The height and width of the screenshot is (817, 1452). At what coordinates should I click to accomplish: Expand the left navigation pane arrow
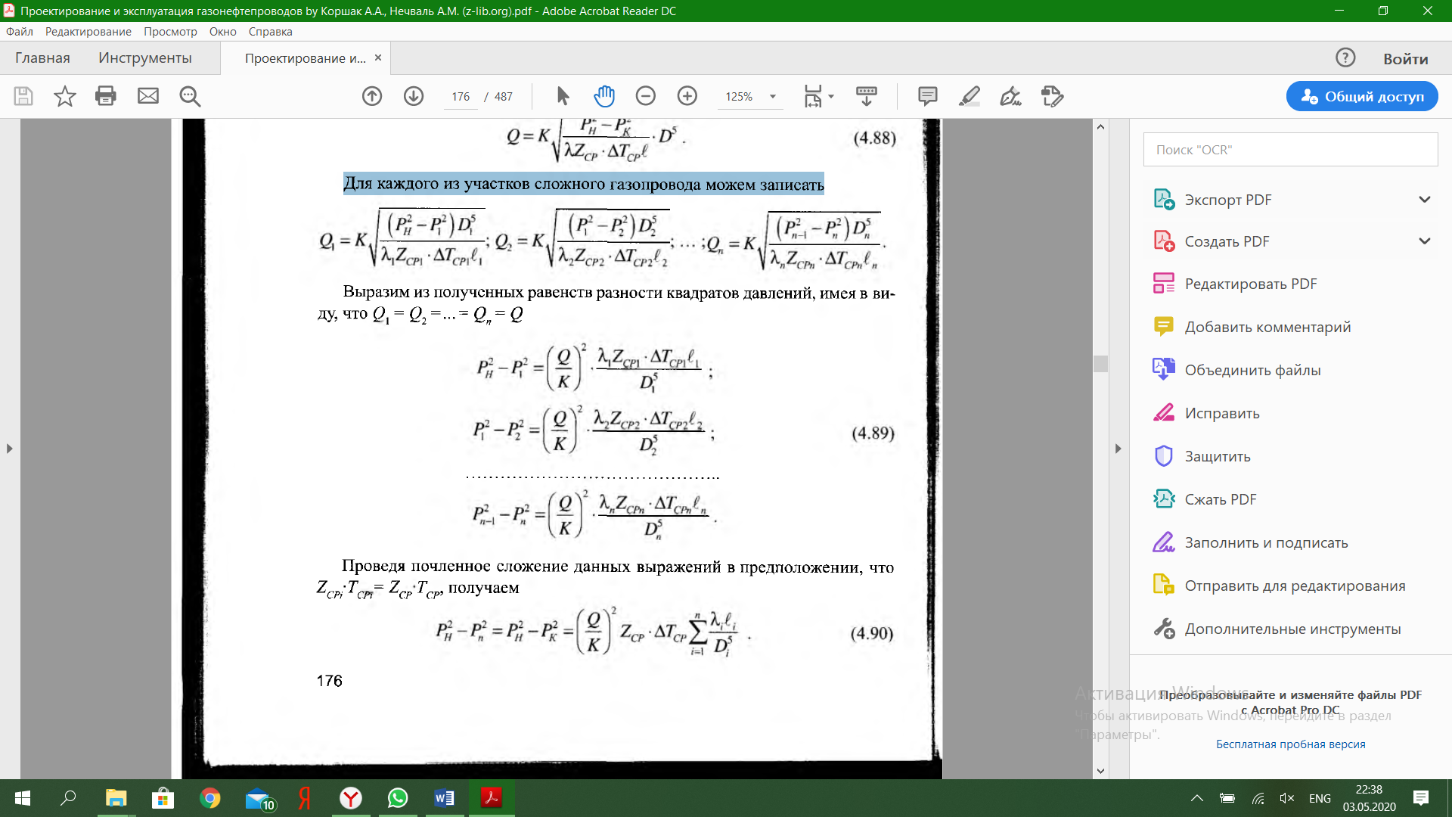click(9, 449)
